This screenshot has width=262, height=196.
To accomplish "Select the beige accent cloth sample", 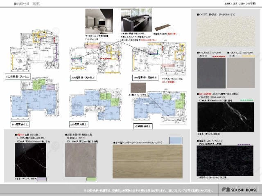I will coord(241,73).
